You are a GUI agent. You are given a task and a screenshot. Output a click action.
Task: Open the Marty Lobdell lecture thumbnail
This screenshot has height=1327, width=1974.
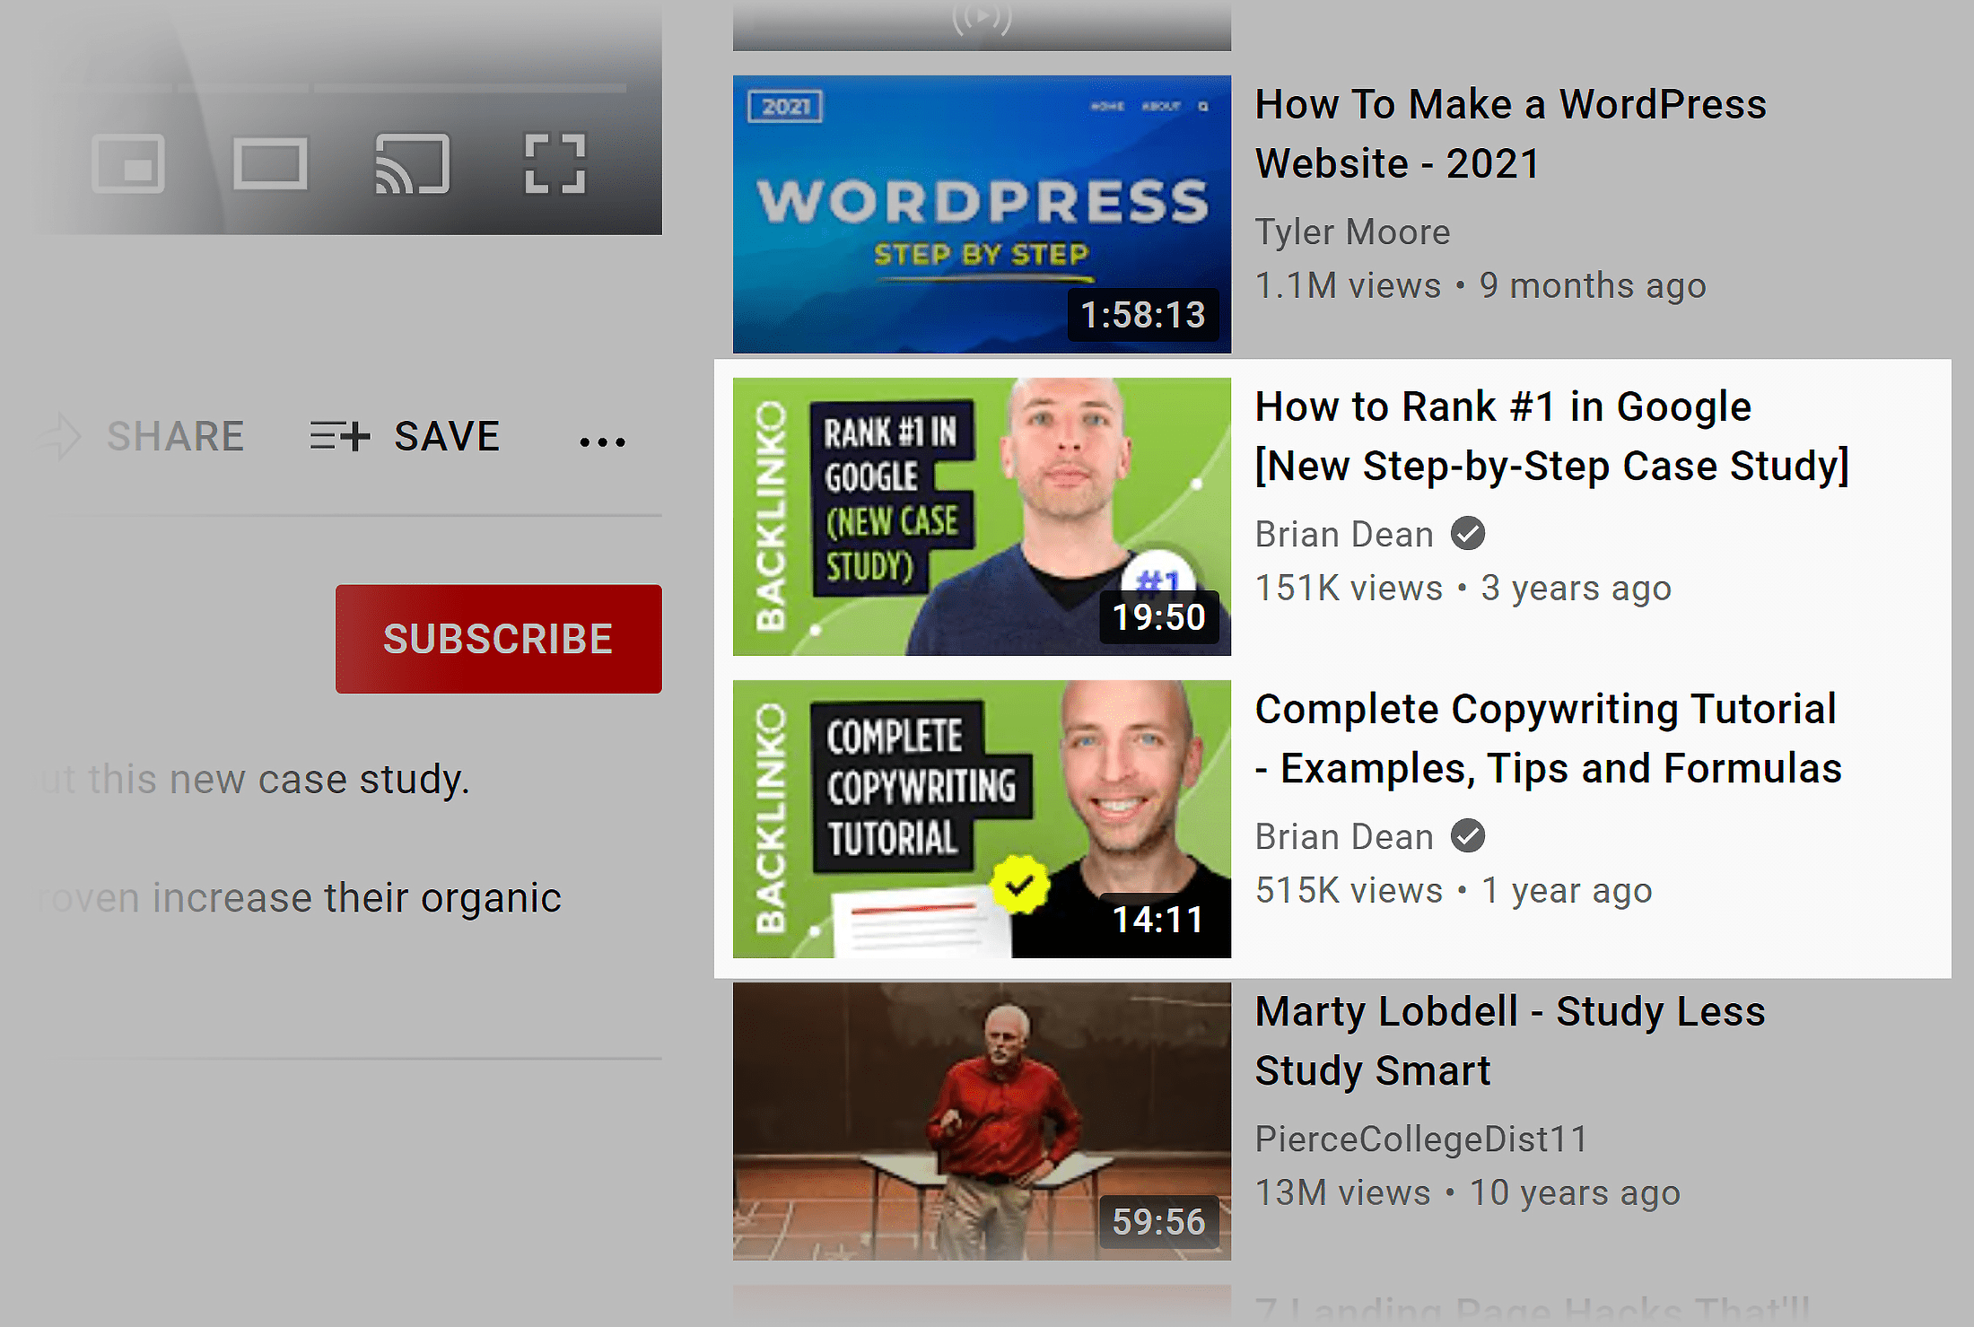pos(982,1122)
